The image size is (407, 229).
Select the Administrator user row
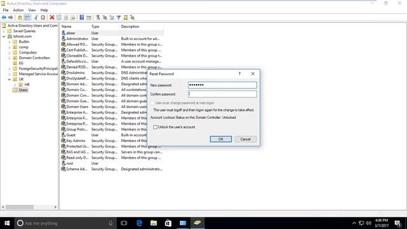(x=112, y=39)
